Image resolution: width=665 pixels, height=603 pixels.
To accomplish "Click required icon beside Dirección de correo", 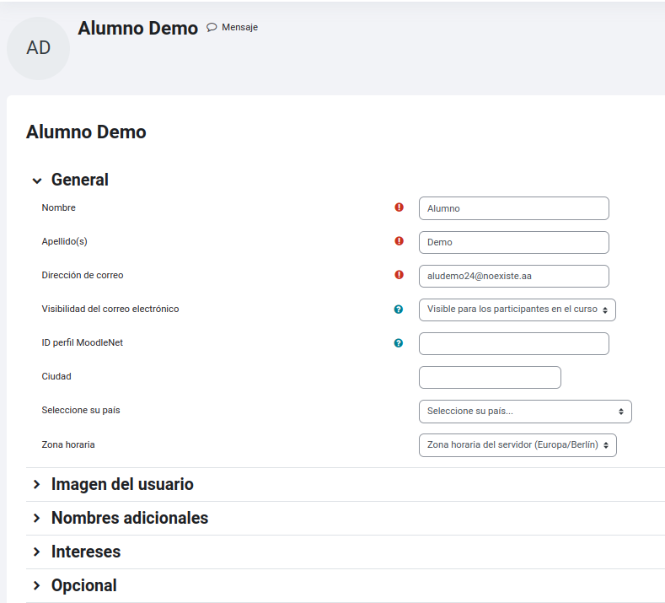I will click(x=400, y=275).
